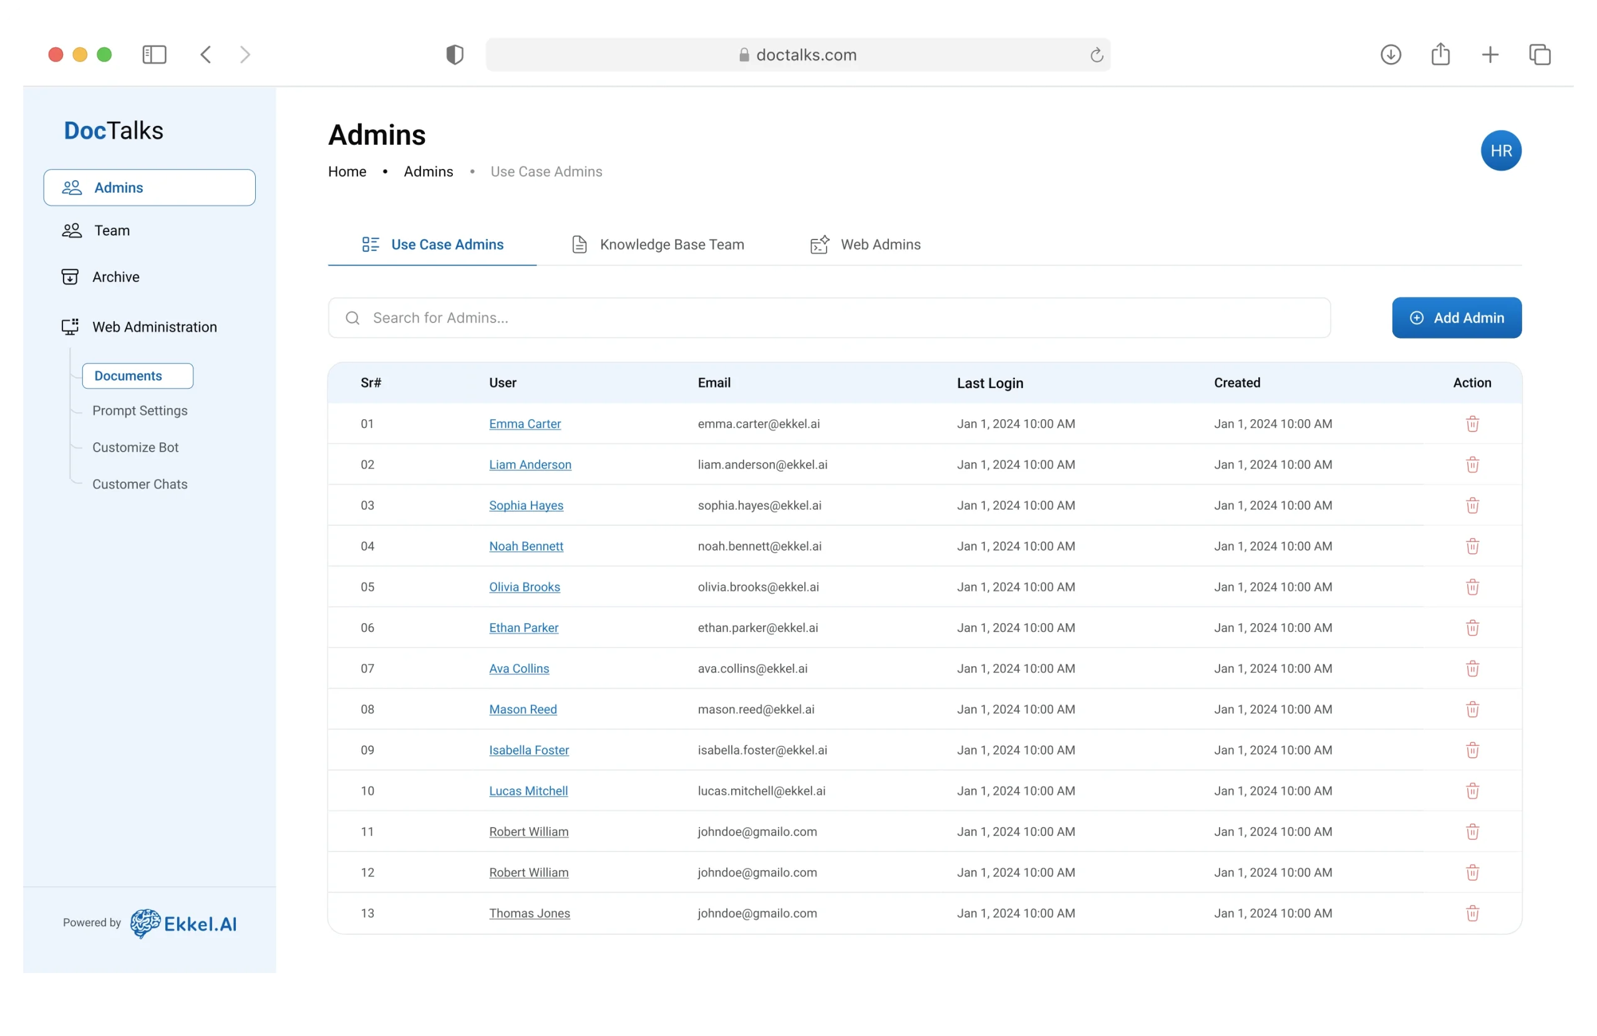1597x1036 pixels.
Task: Collapse the Web Administration menu
Action: point(154,327)
